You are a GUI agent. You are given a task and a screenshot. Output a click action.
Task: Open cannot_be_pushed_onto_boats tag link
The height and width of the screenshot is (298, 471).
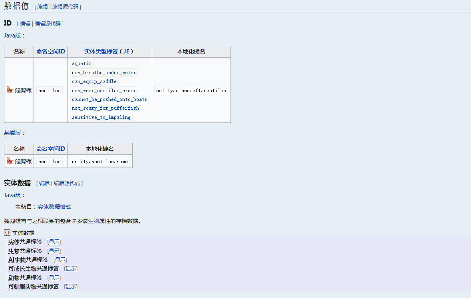pyautogui.click(x=109, y=99)
